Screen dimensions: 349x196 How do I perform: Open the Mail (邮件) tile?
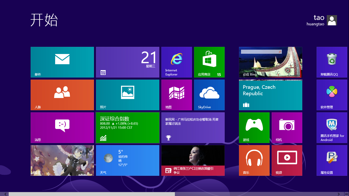point(62,62)
